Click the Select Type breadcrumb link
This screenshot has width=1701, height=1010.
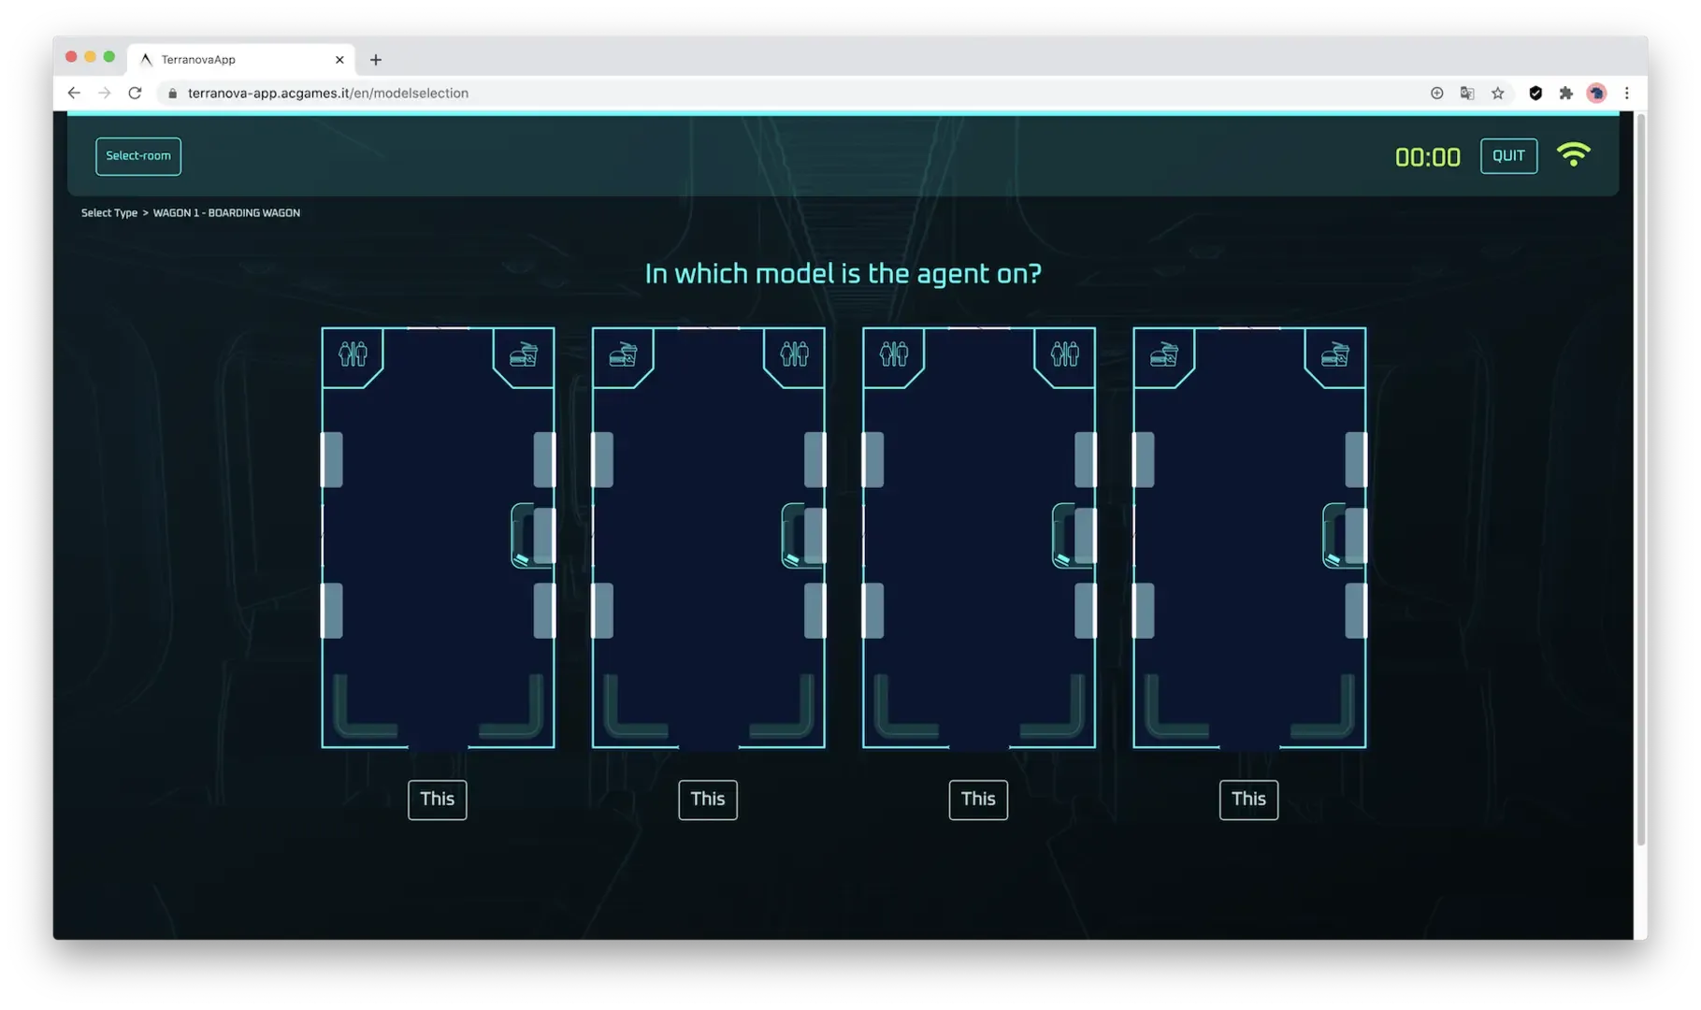coord(108,213)
